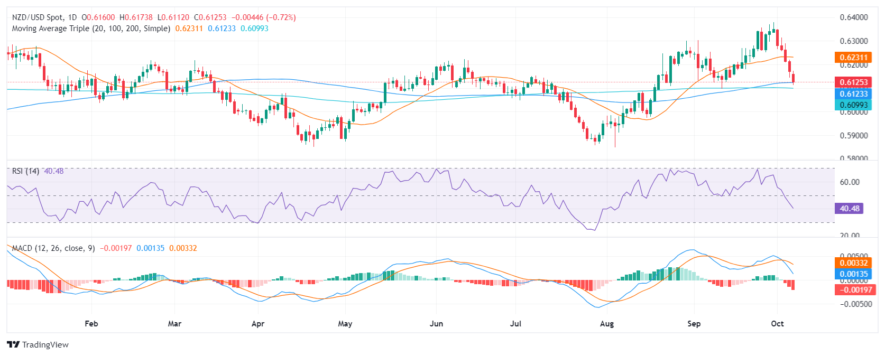
Task: Click the Feb label on time axis
Action: [x=91, y=323]
